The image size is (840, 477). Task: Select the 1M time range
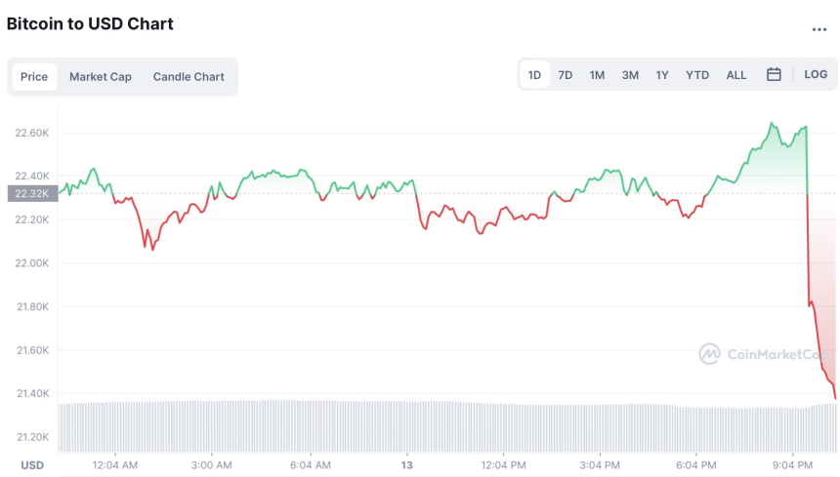pos(597,75)
